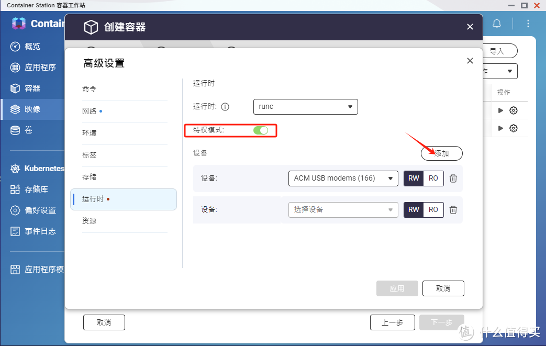Open the 选择设备 device selector
The image size is (546, 346).
point(343,209)
